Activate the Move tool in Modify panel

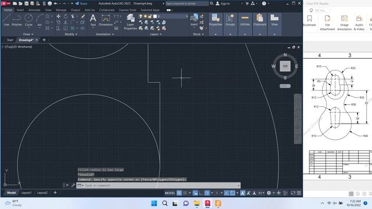[x=58, y=16]
